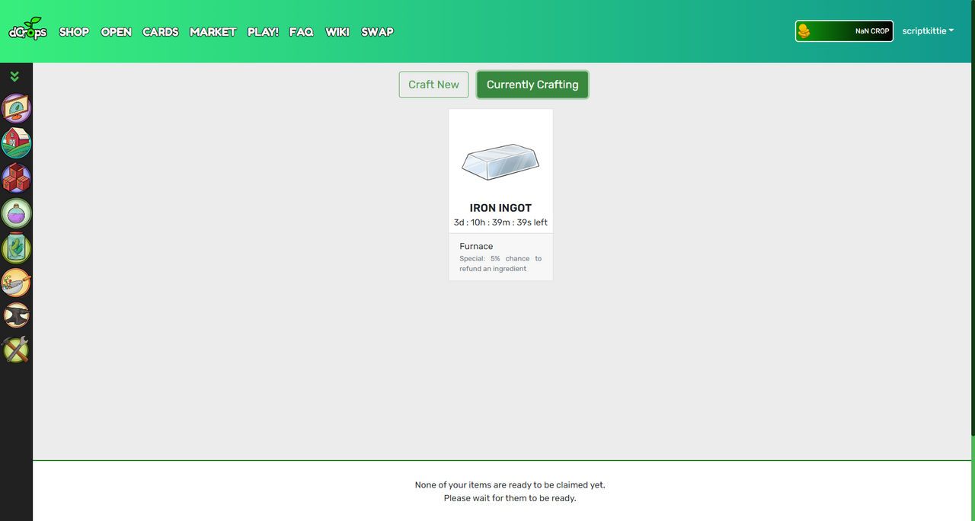Go to the SHOP page
975x521 pixels.
(74, 32)
